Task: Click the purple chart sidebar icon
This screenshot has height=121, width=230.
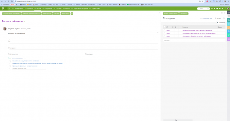Action: pyautogui.click(x=229, y=39)
